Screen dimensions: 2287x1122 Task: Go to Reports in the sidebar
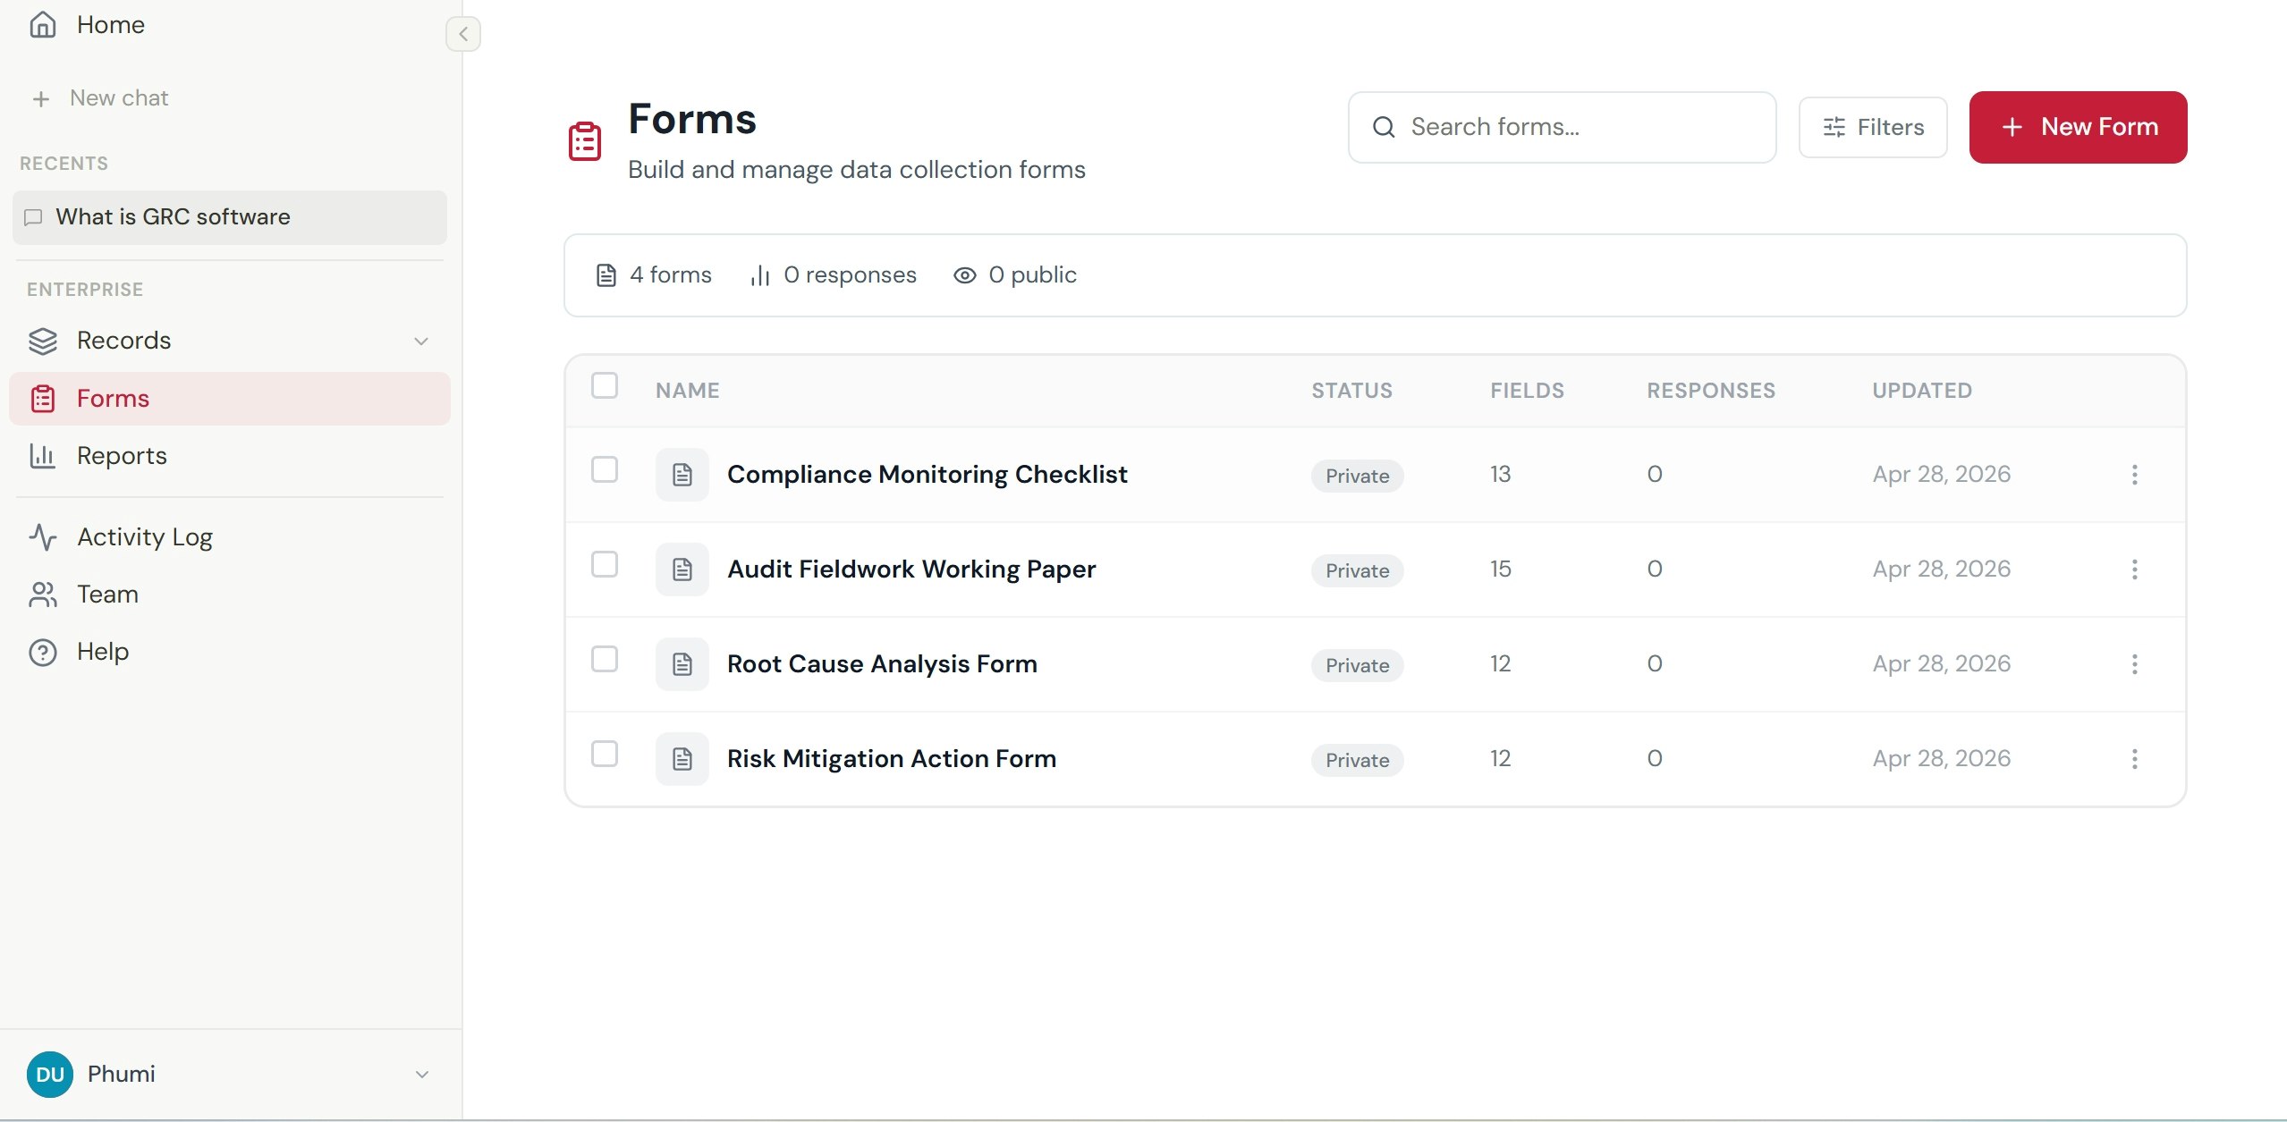click(x=122, y=456)
